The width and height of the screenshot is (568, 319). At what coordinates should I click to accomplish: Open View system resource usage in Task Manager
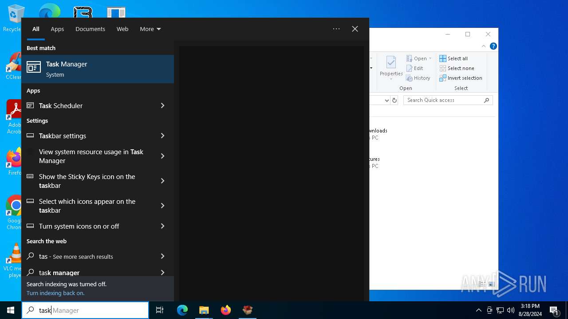click(98, 156)
